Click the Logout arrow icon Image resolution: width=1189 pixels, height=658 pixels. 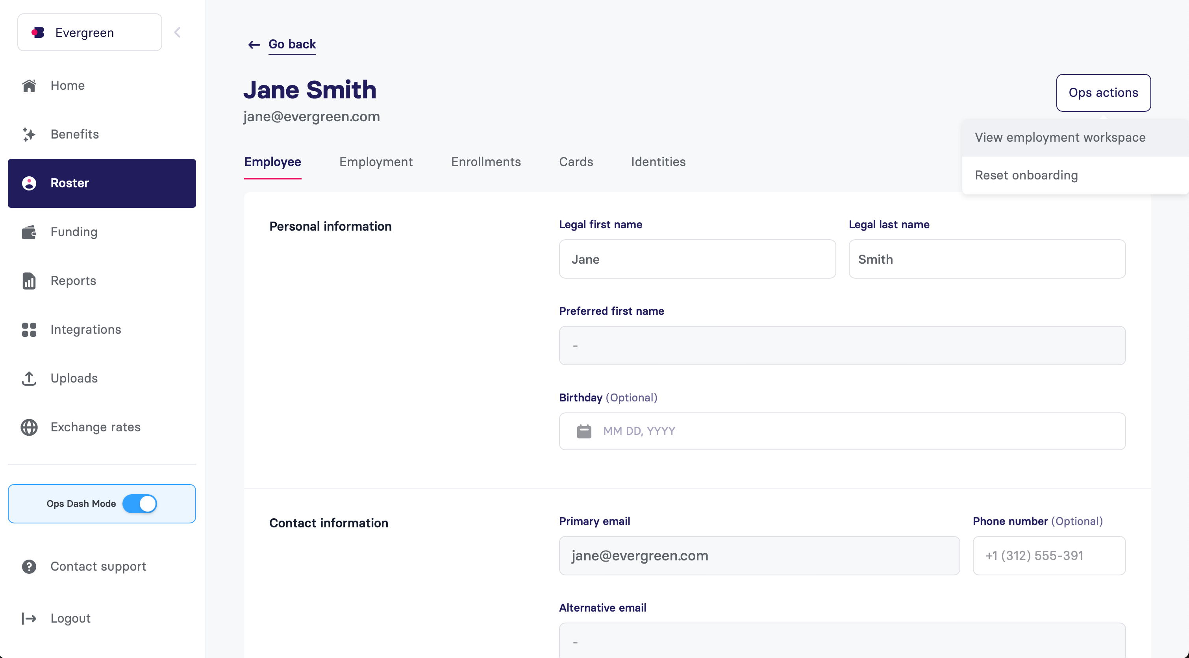29,618
